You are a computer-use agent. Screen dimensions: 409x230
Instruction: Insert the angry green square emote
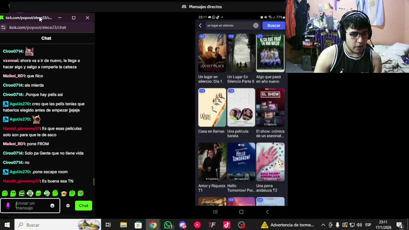click(x=21, y=193)
